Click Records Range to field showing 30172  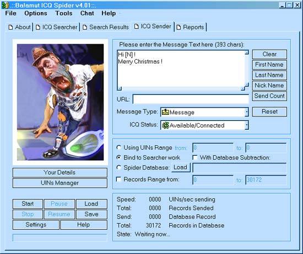coord(266,180)
